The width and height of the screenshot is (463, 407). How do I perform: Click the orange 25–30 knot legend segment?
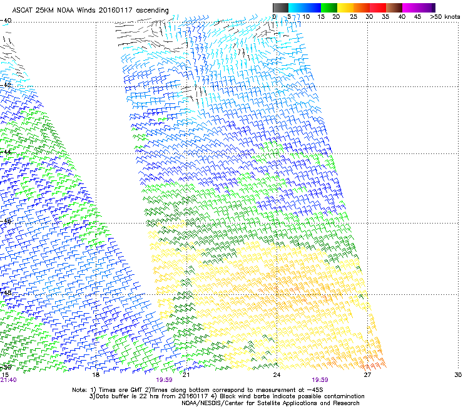pyautogui.click(x=362, y=8)
